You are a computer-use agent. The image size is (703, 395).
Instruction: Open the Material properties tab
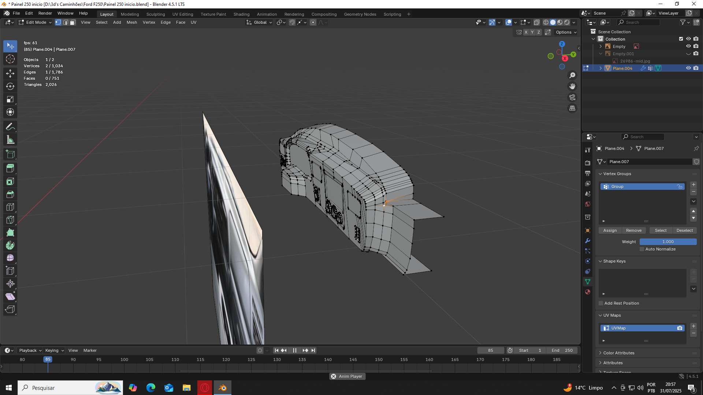(x=588, y=292)
